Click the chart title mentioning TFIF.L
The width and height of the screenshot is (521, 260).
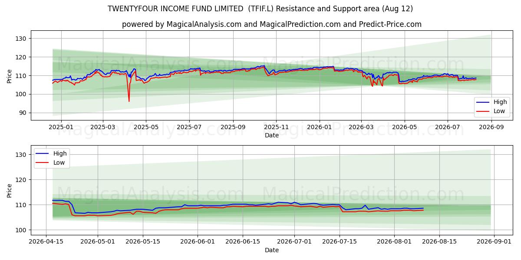tap(260, 9)
